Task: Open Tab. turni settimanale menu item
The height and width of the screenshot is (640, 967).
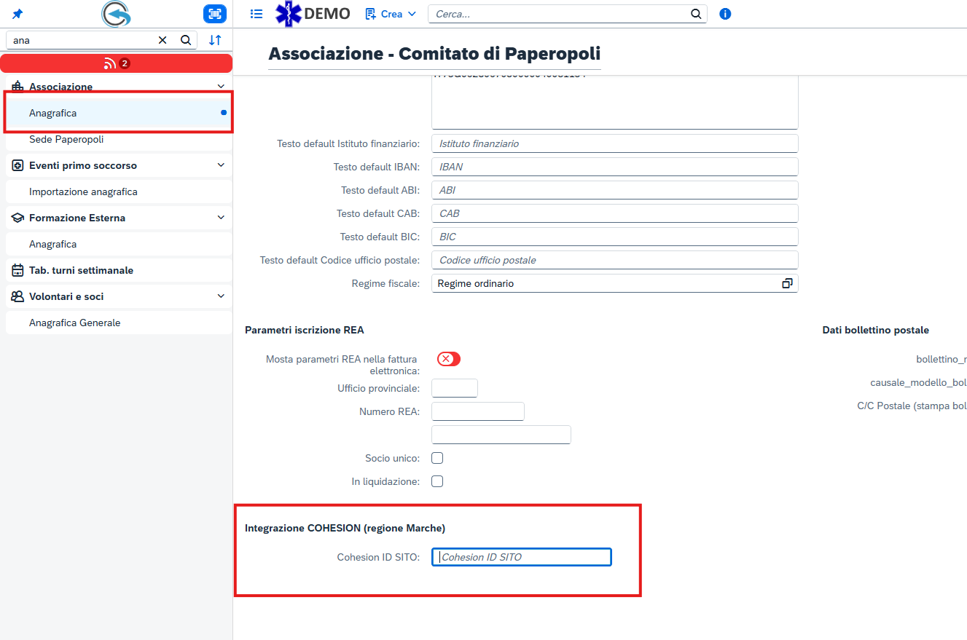Action: pyautogui.click(x=81, y=270)
